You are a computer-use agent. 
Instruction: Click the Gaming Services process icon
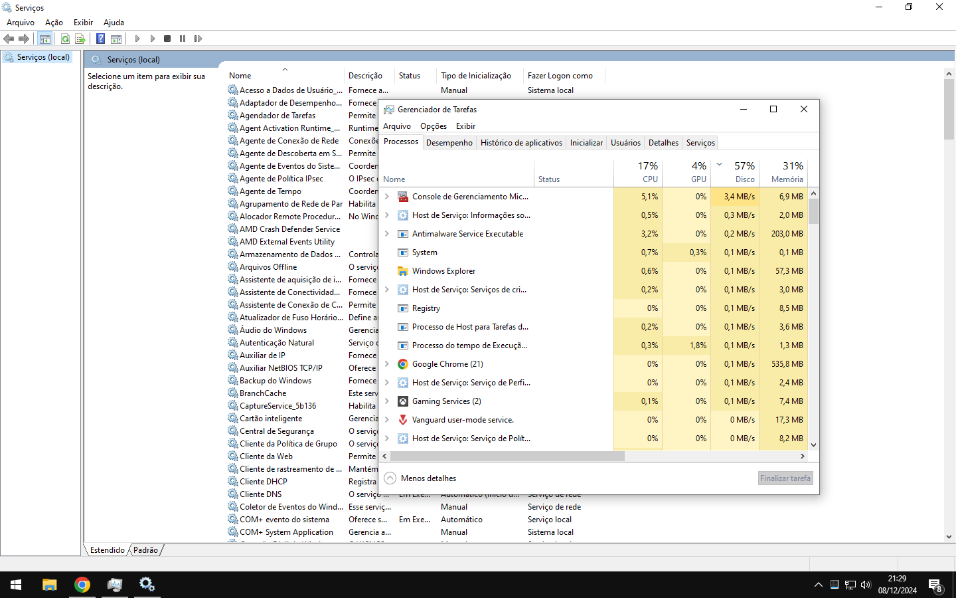[x=403, y=401]
